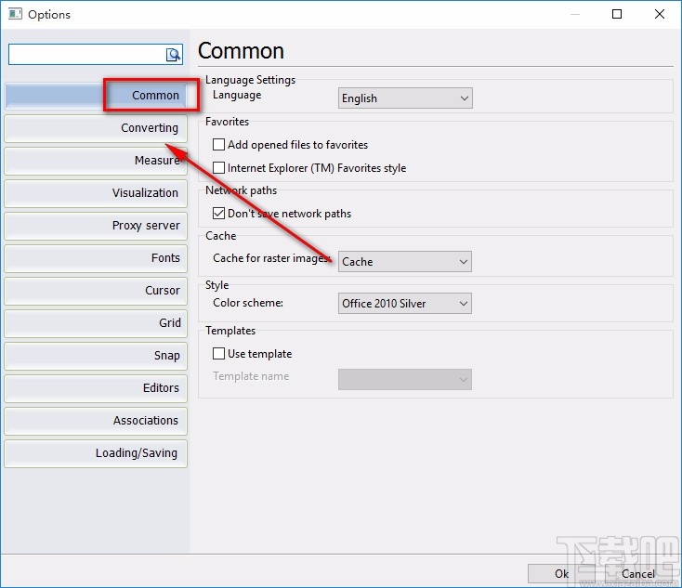The width and height of the screenshot is (682, 588).
Task: Switch to Loading/Saving settings
Action: click(96, 453)
